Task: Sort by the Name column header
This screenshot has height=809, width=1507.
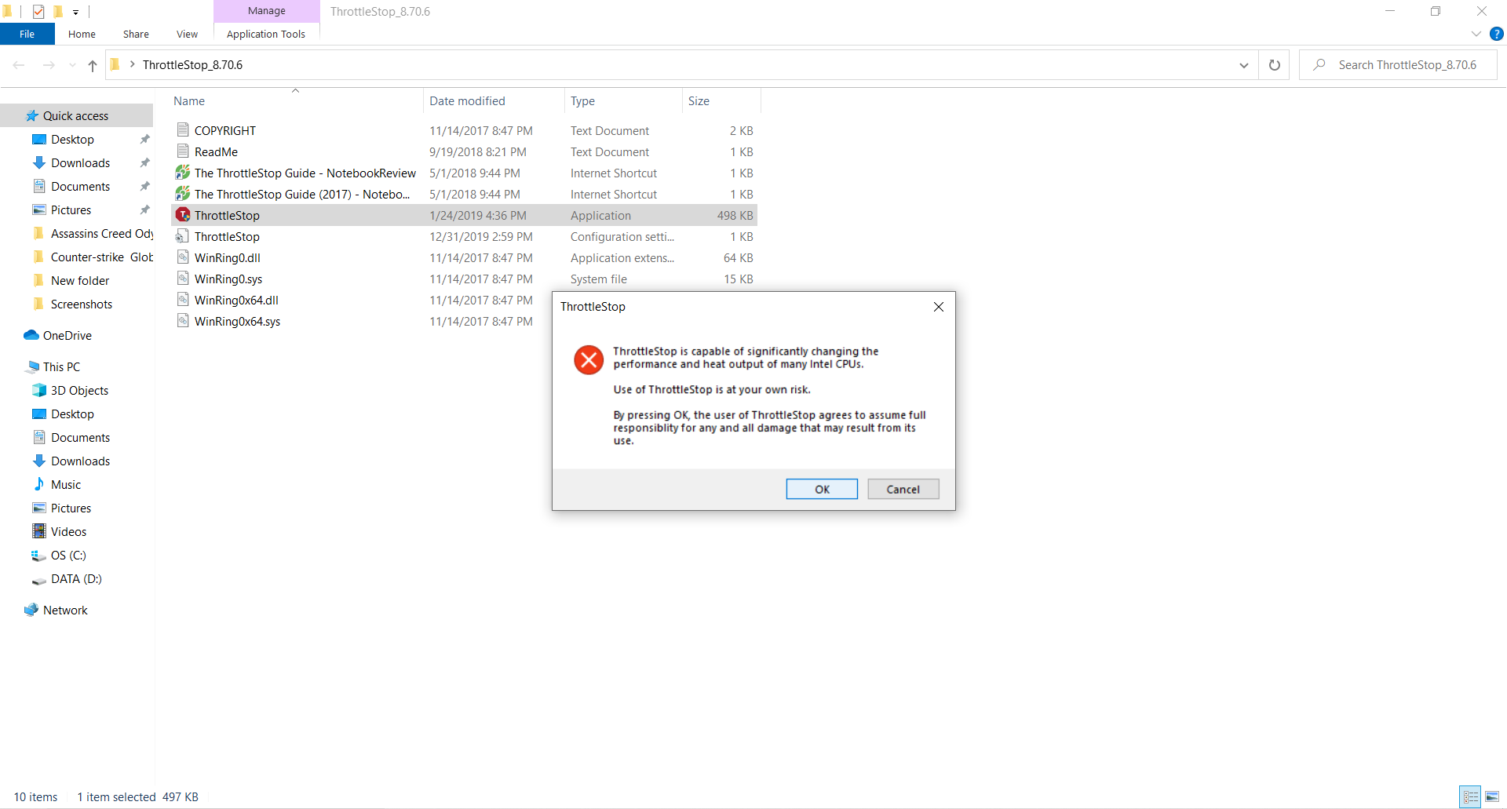Action: pyautogui.click(x=189, y=101)
